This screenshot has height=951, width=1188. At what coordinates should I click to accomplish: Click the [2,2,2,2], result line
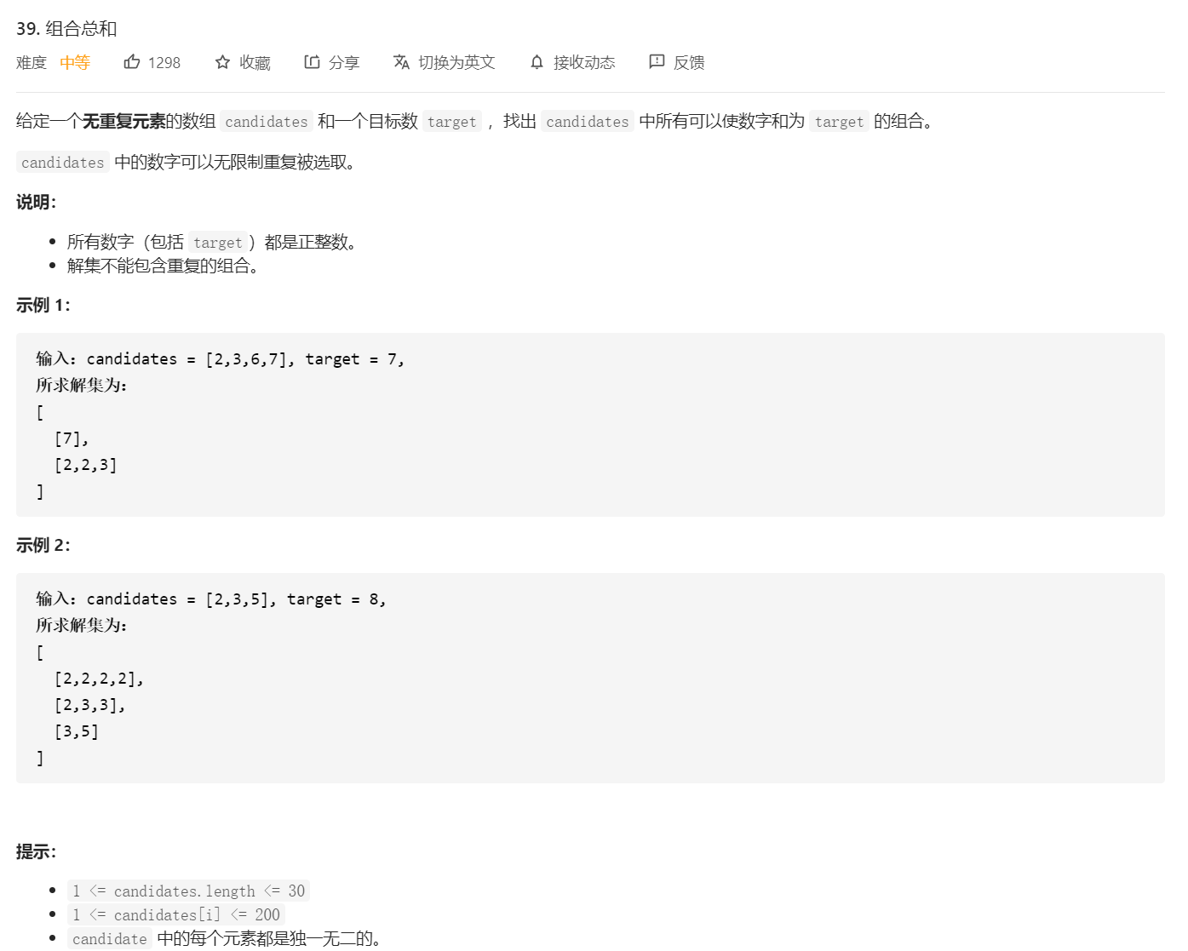[x=100, y=679]
